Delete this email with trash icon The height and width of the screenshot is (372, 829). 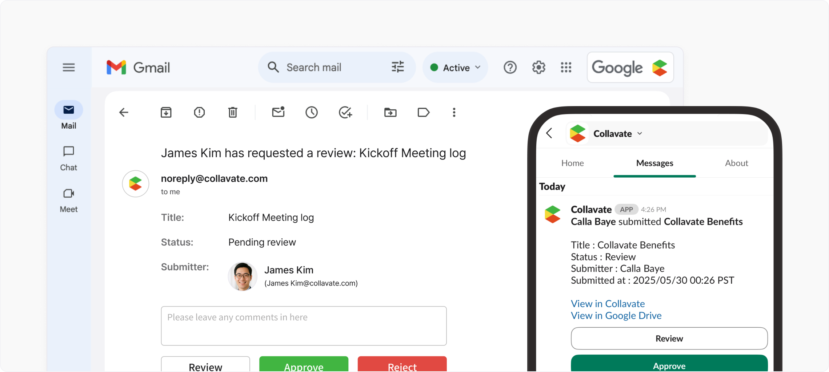pos(233,113)
